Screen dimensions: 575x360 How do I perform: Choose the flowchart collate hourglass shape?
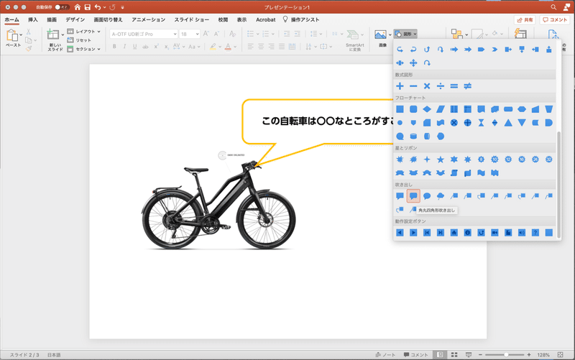pos(481,123)
